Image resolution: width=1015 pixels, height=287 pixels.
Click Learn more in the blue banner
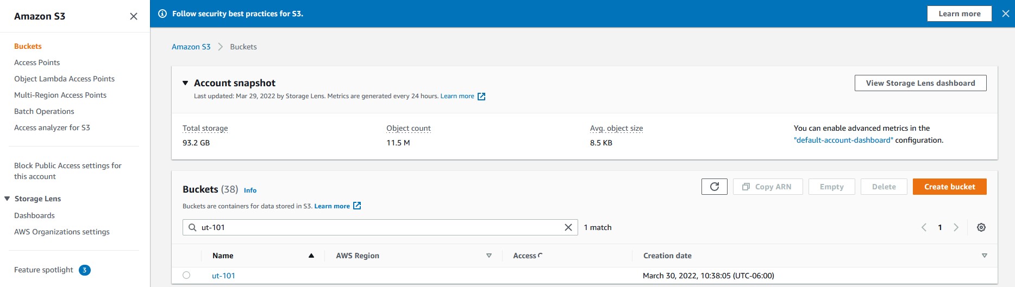coord(960,14)
